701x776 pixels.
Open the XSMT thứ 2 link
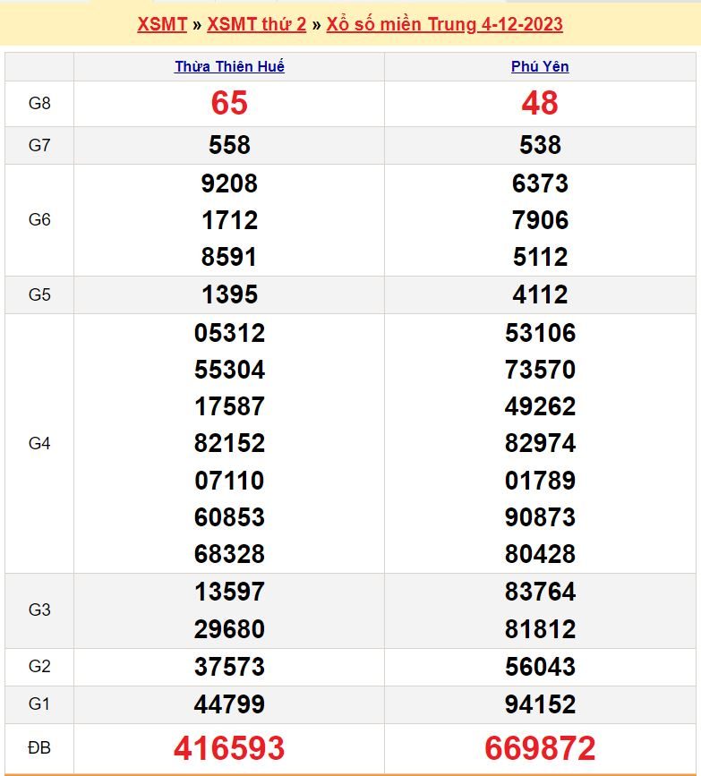[x=256, y=24]
